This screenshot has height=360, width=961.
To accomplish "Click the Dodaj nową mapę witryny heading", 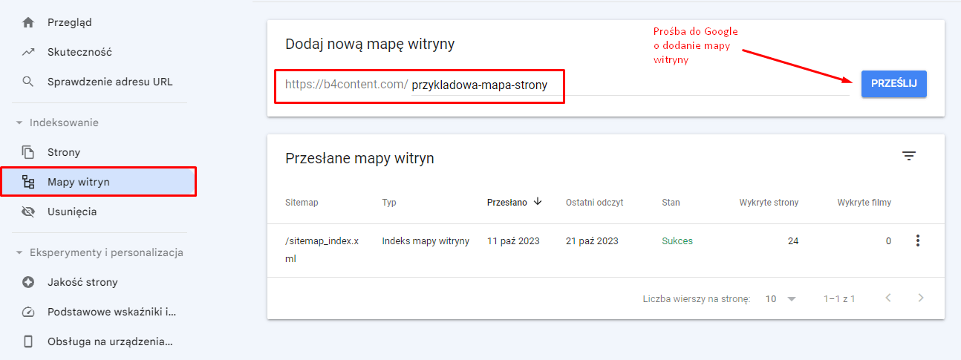I will (x=370, y=44).
